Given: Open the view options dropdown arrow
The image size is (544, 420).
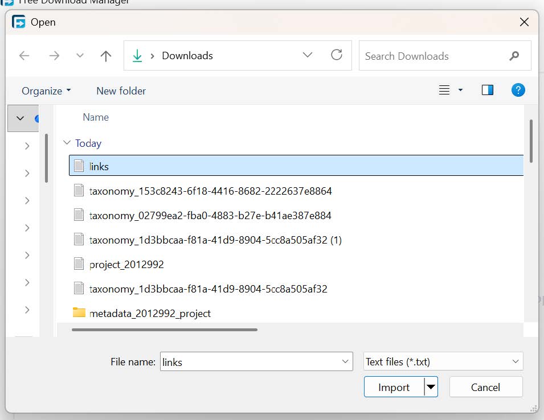Looking at the screenshot, I should point(460,90).
